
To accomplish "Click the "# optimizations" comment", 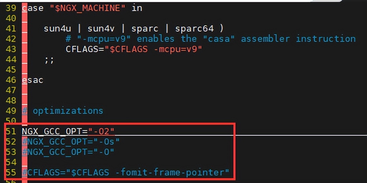I will [63, 111].
